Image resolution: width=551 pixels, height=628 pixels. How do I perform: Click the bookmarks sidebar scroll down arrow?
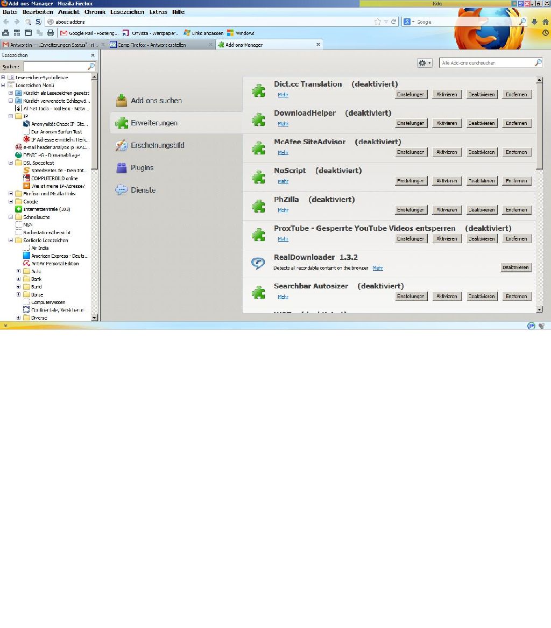click(95, 317)
